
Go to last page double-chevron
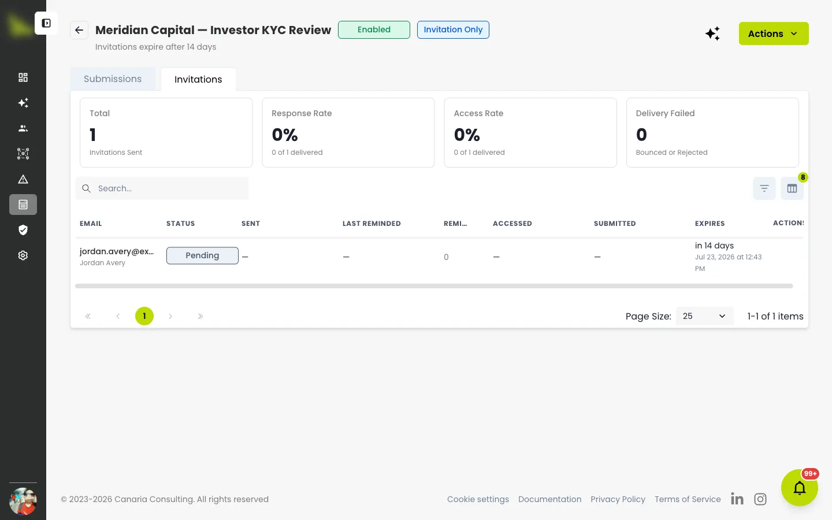tap(200, 316)
